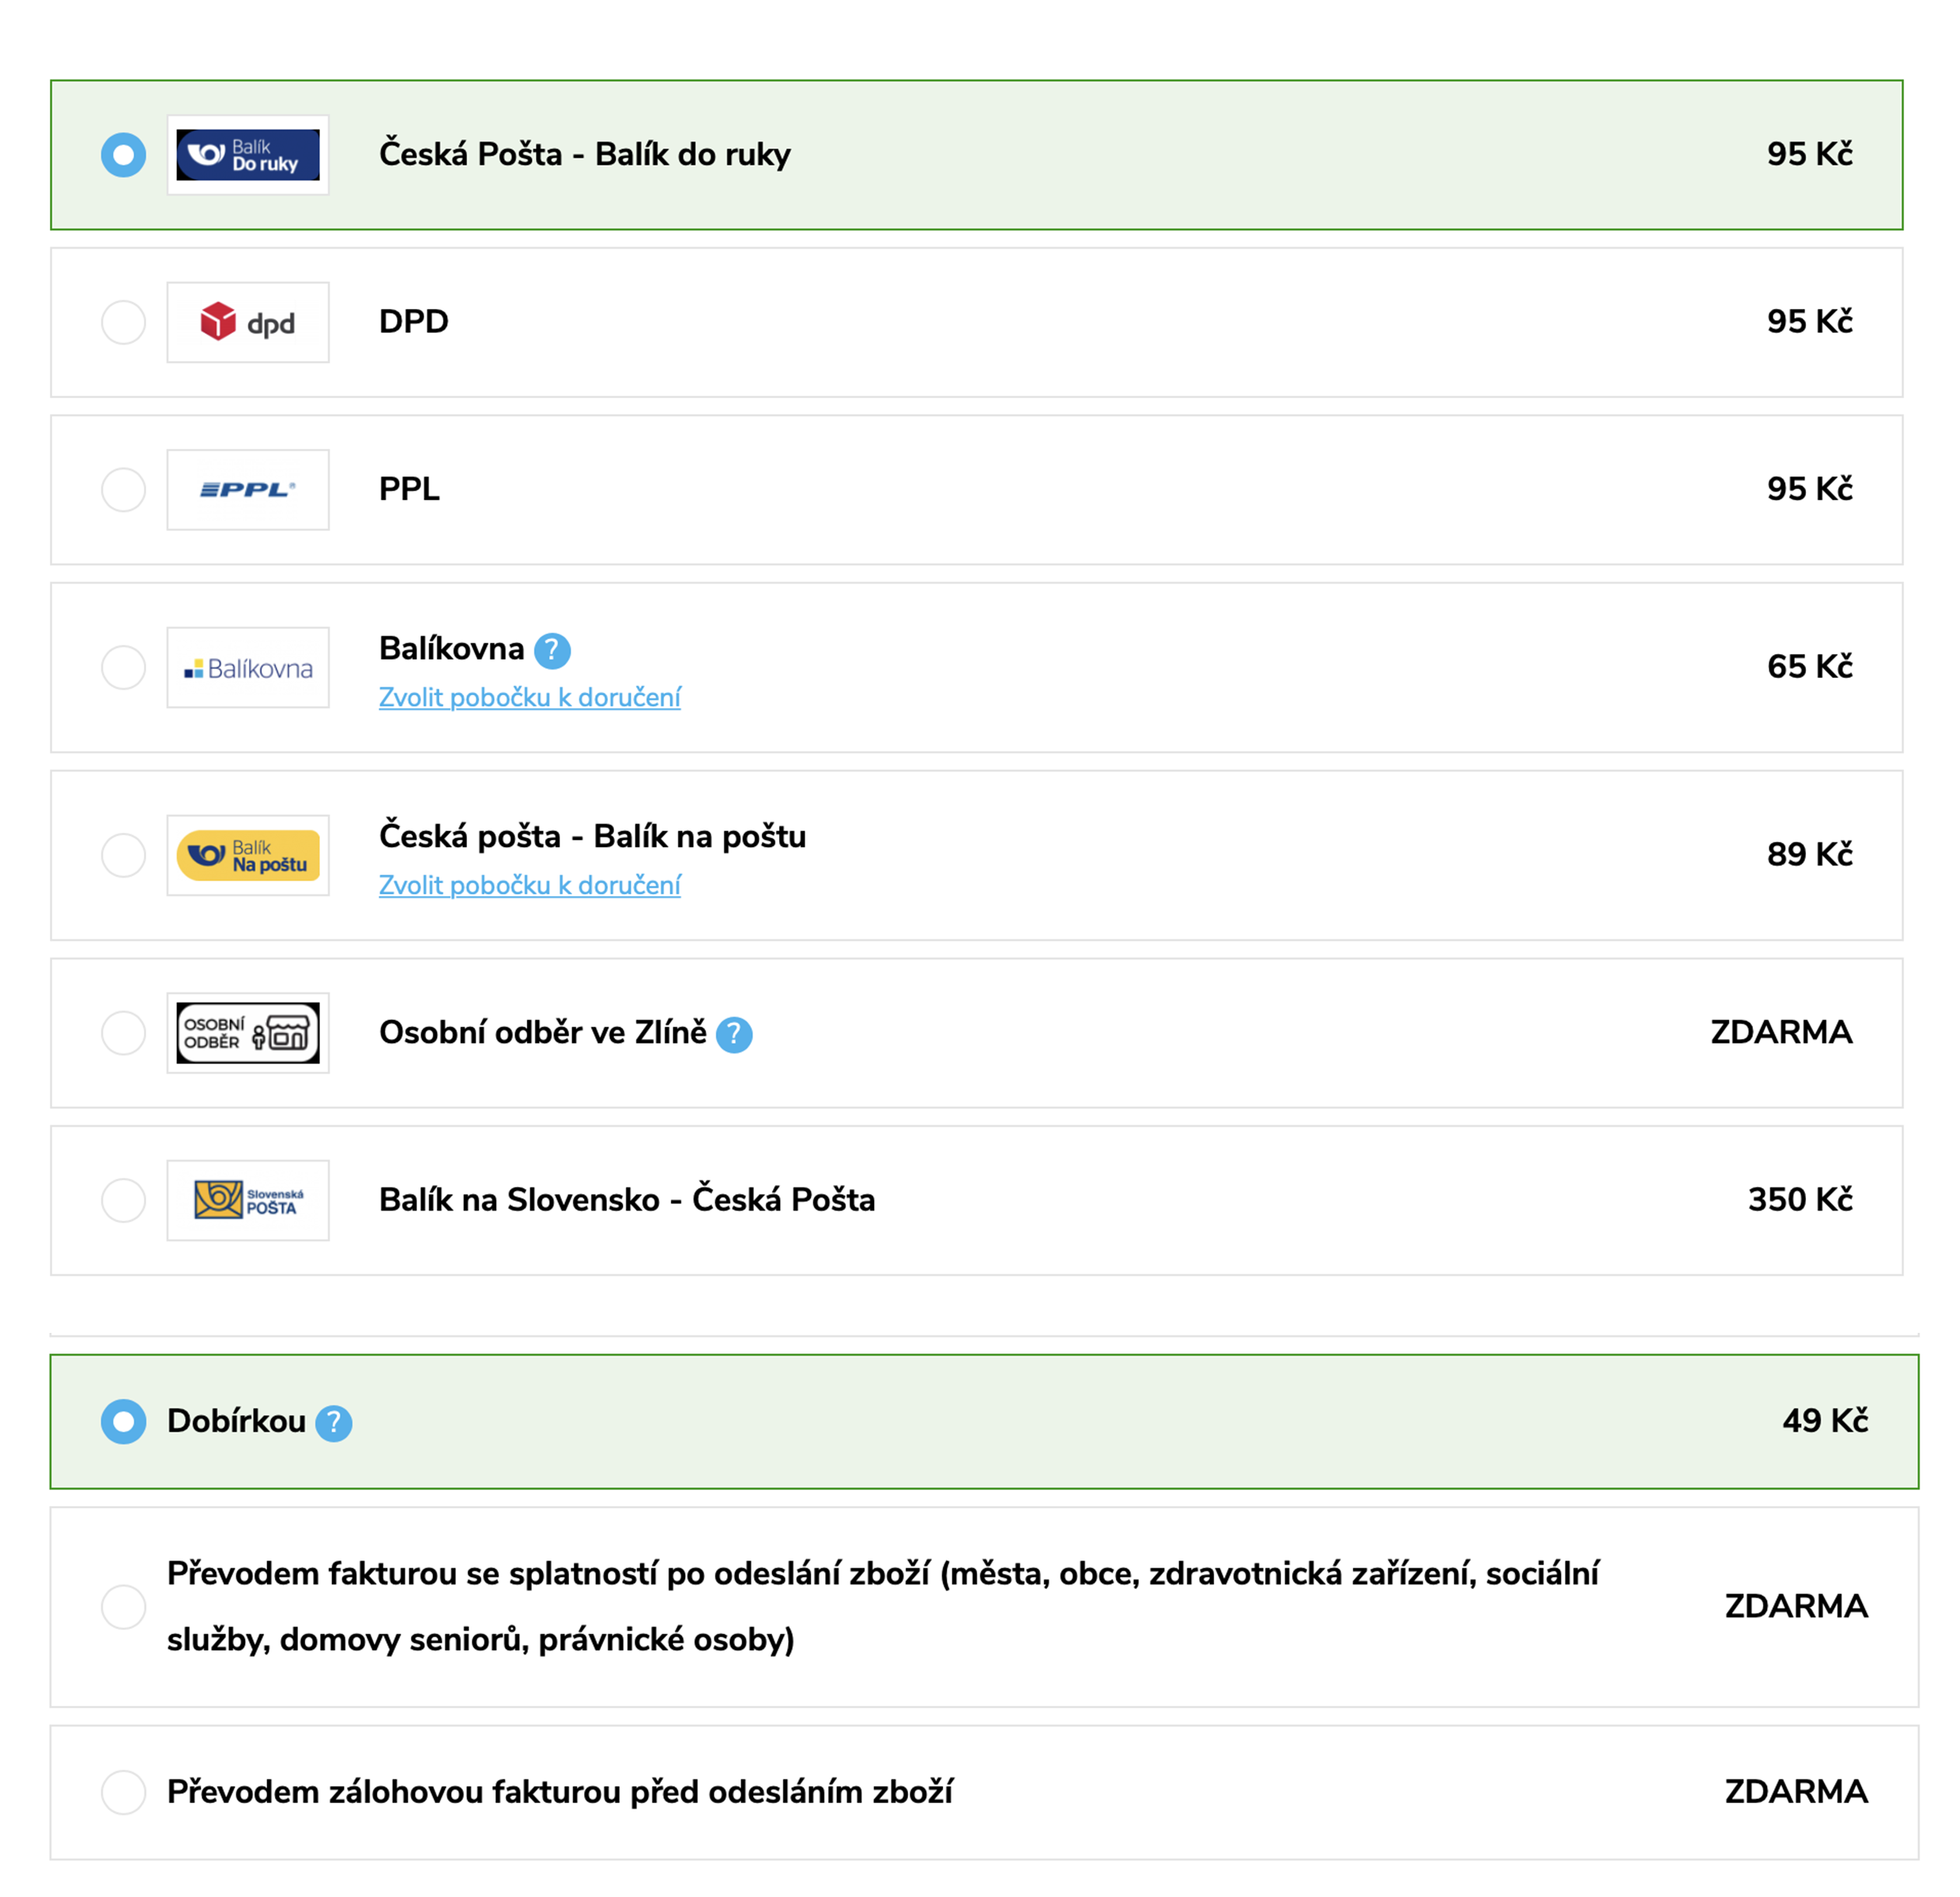Click the Osobní odběr logo
Viewport: 1960px width, 1897px height.
pos(248,1033)
